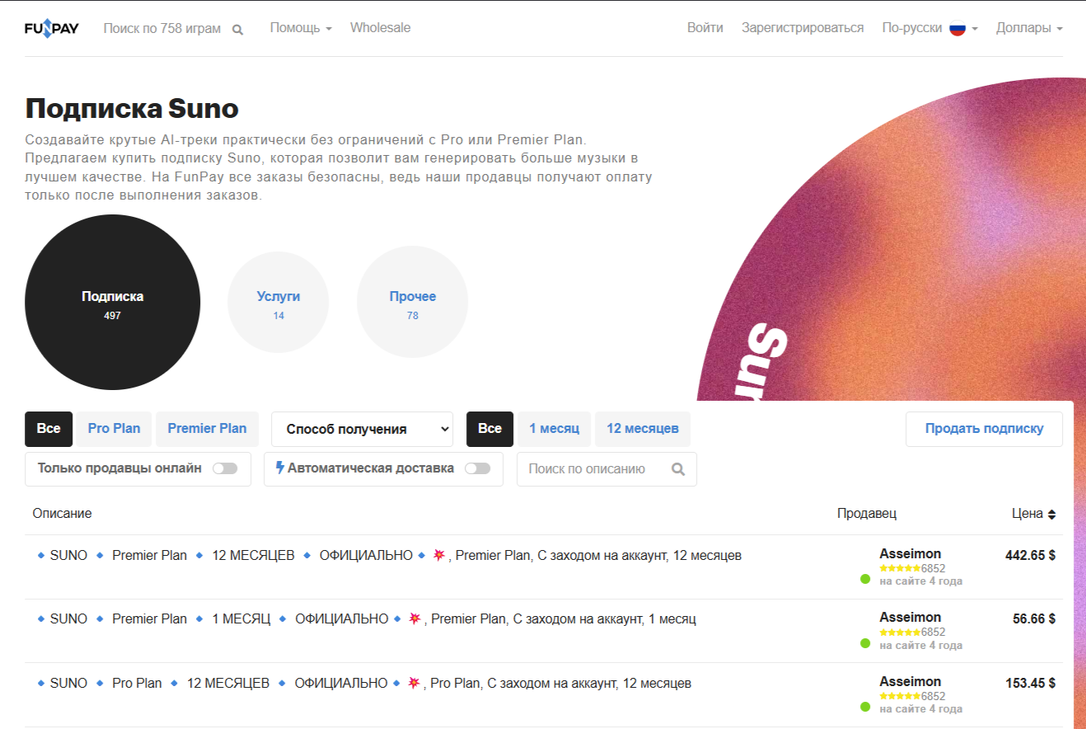Image resolution: width=1086 pixels, height=729 pixels.
Task: Click the search magnifier icon in header
Action: click(237, 30)
